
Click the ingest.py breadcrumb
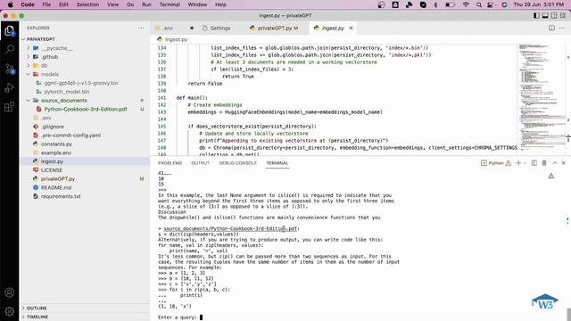coord(176,39)
